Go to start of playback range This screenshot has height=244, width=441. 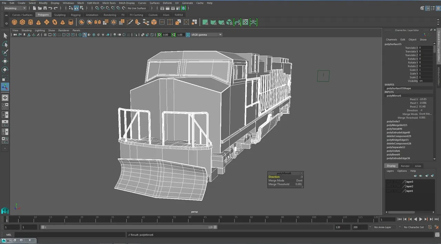click(x=399, y=219)
